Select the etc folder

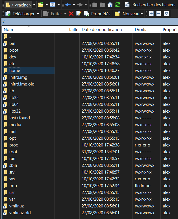12,64
